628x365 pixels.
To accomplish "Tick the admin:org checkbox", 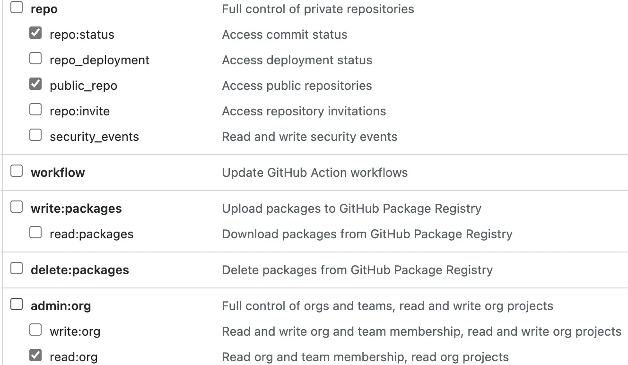I will coord(17,304).
